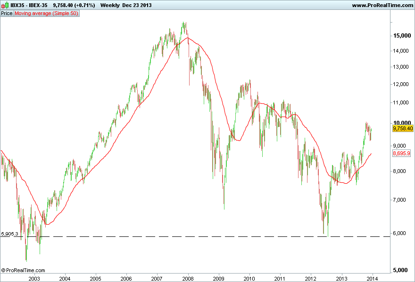
Task: Click the 12,000 price axis label
Action: tap(401, 84)
